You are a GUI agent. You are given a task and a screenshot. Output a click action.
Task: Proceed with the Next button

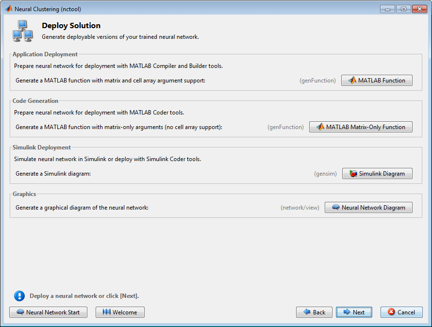click(x=354, y=312)
